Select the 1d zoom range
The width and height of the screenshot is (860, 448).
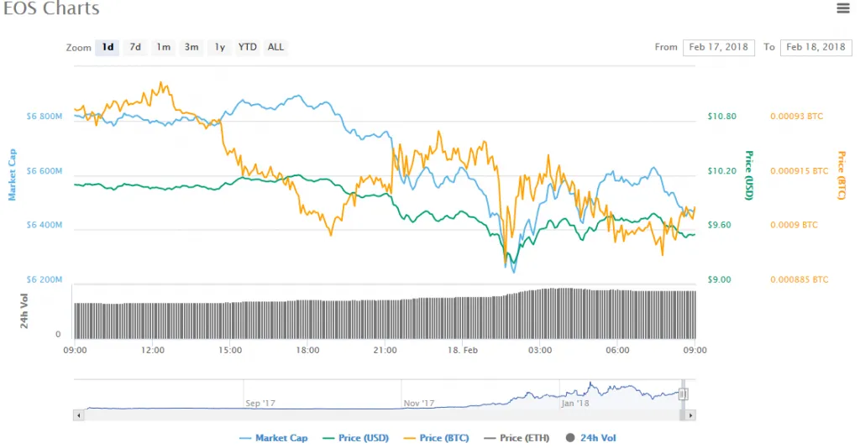coord(107,48)
